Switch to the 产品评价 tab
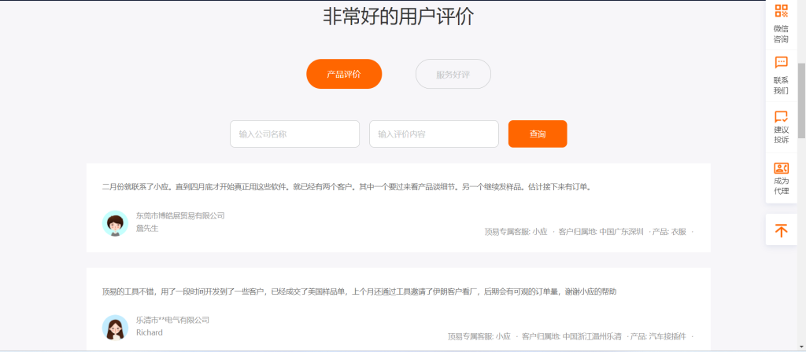This screenshot has height=352, width=806. (344, 74)
